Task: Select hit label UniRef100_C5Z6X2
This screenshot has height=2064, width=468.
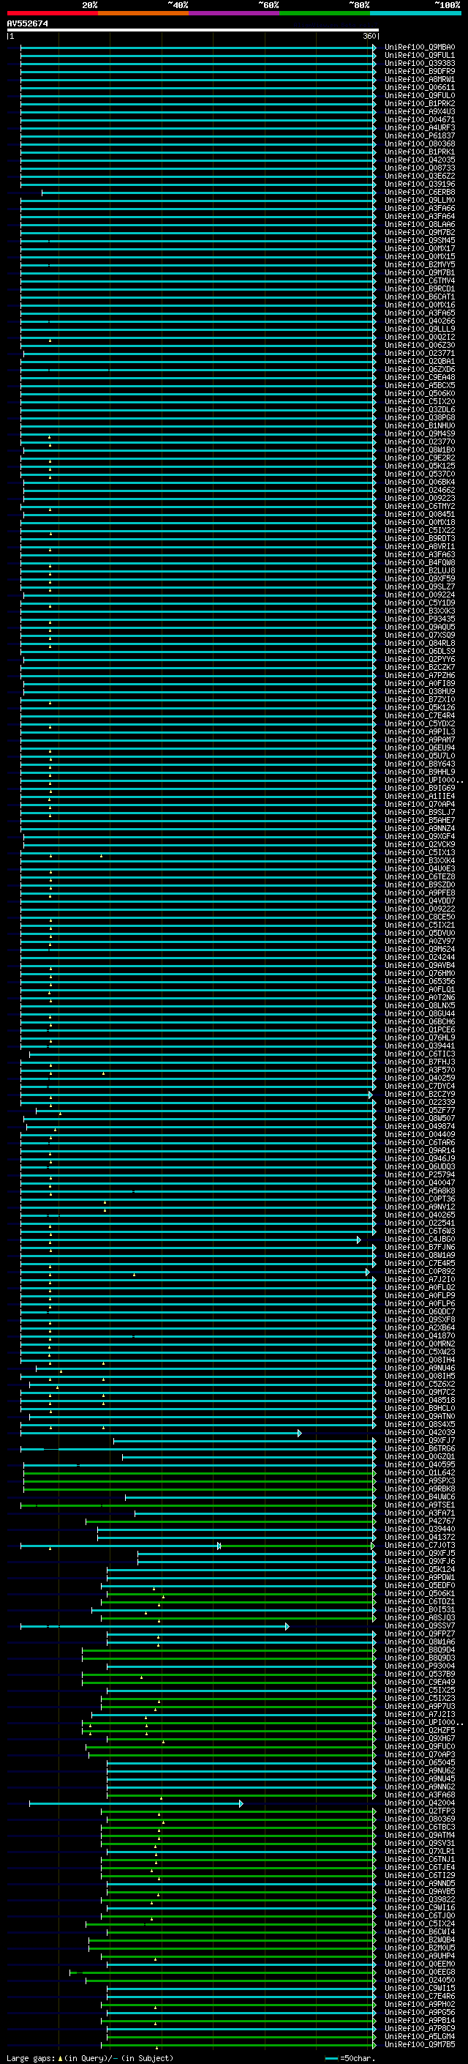Action: coord(420,1384)
